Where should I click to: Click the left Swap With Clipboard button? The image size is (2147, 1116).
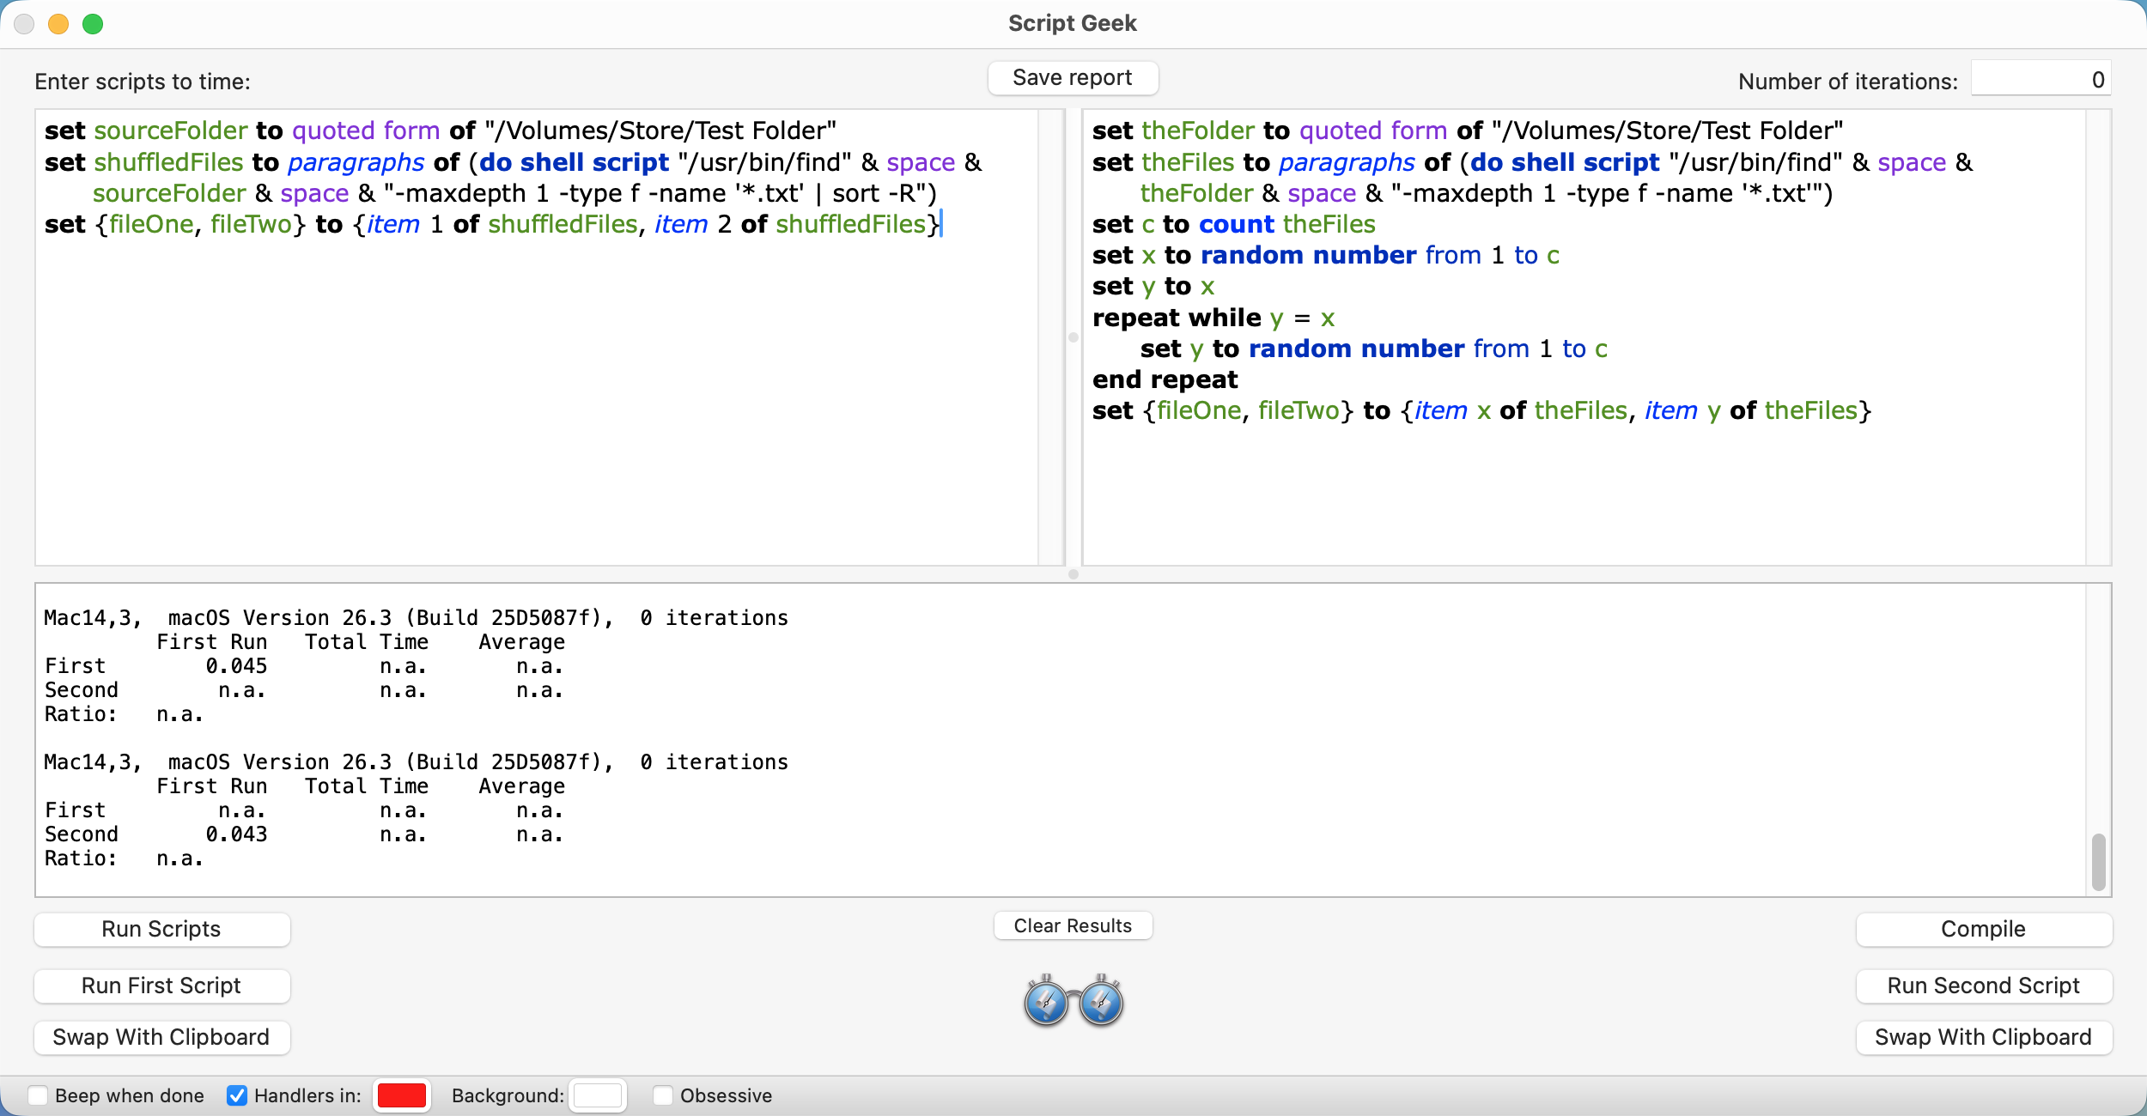(x=161, y=1037)
